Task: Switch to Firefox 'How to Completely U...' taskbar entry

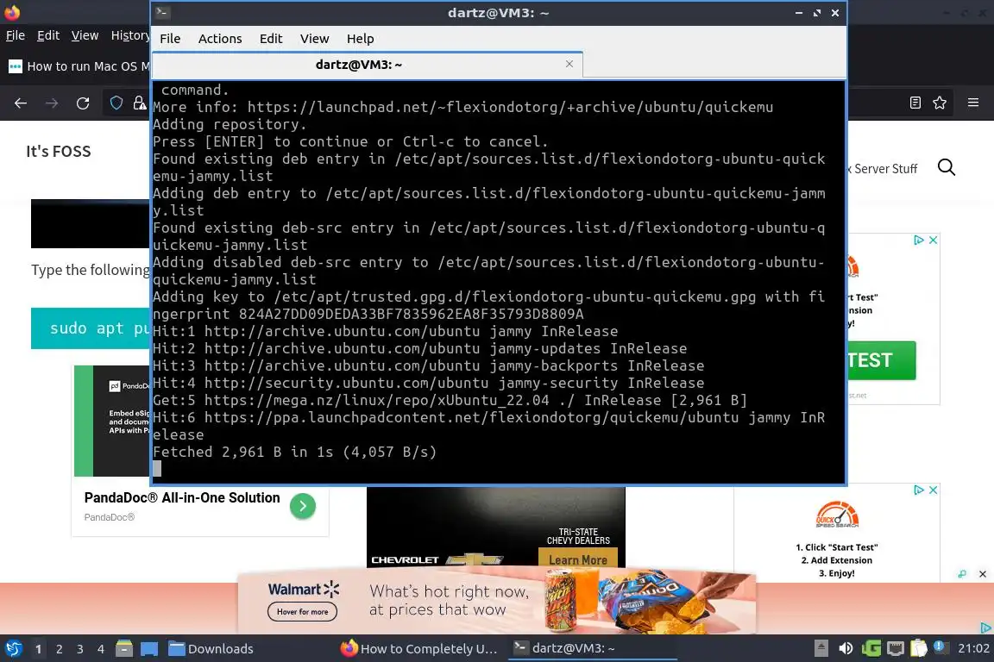Action: pyautogui.click(x=419, y=649)
